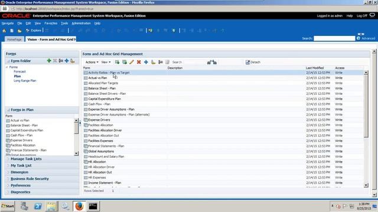Viewport: 378px width, 212px height.
Task: Check the Capital Expenditure Plan grid checkbox
Action: tap(86, 99)
